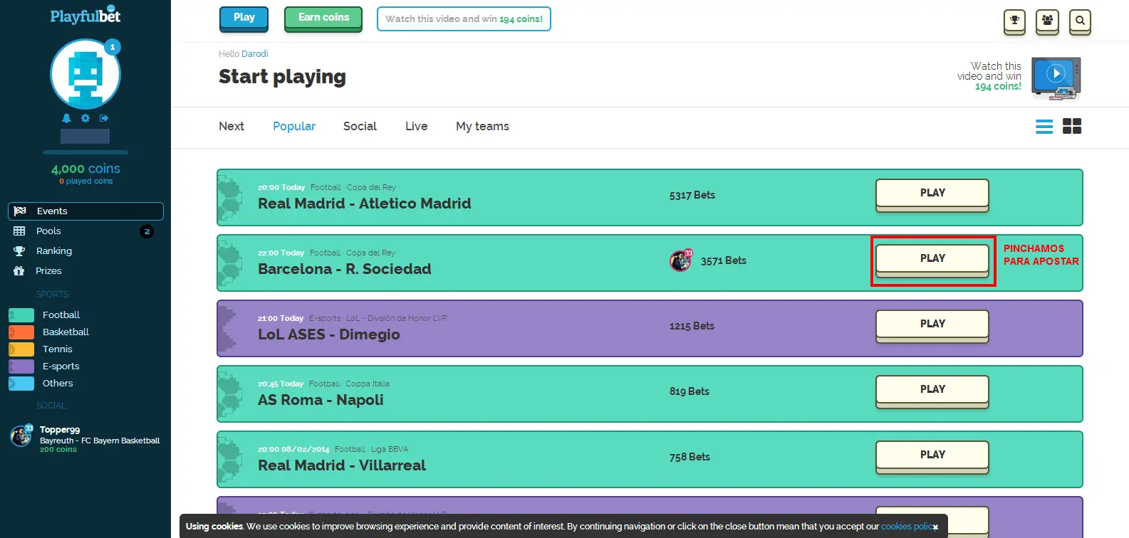Open the Basketball sport filter label
This screenshot has height=538, width=1129.
point(66,332)
